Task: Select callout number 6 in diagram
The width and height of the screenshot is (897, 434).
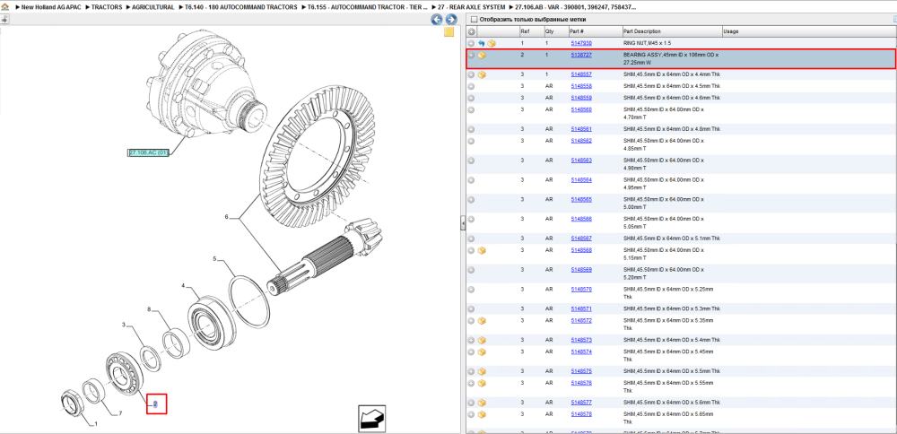Action: (227, 217)
